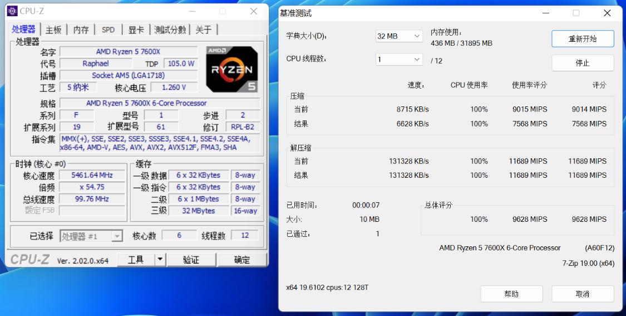Screen dimensions: 626x316
Task: Switch to the 处理器 tab
Action: pyautogui.click(x=23, y=29)
